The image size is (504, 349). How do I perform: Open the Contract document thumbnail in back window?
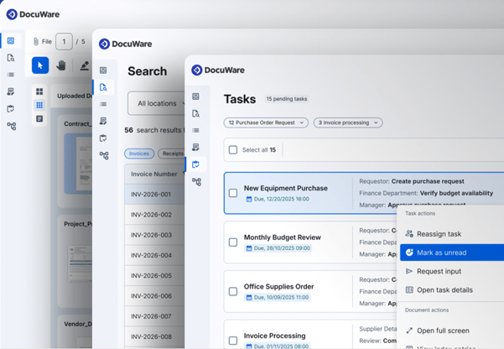click(77, 164)
